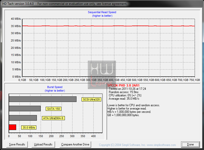Click the Sequential Read Speed title
The height and width of the screenshot is (150, 204).
tap(102, 12)
